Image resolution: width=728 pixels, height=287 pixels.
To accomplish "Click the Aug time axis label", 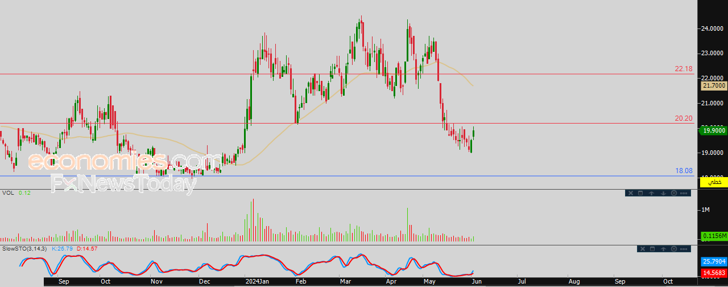I will [574, 281].
